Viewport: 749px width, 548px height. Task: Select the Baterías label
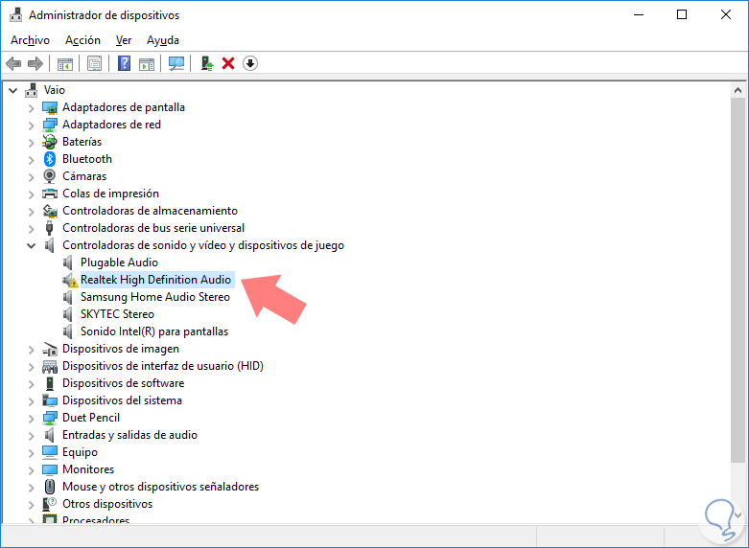click(x=82, y=142)
